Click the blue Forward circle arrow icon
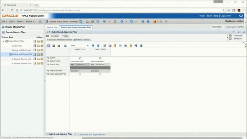This screenshot has height=139, width=247. (132, 22)
